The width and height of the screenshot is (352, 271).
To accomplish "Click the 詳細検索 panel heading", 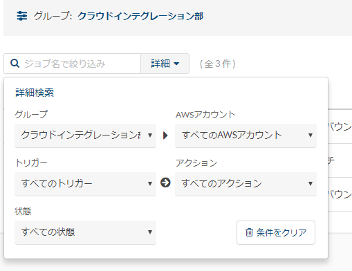I will [x=35, y=93].
